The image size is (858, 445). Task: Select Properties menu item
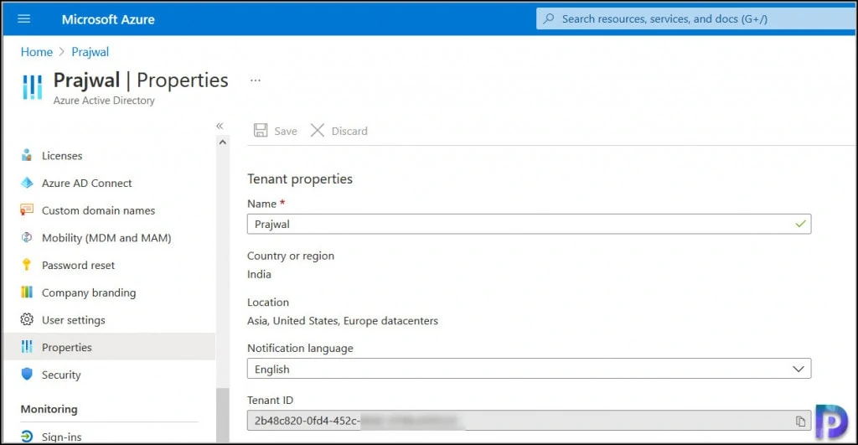point(67,348)
